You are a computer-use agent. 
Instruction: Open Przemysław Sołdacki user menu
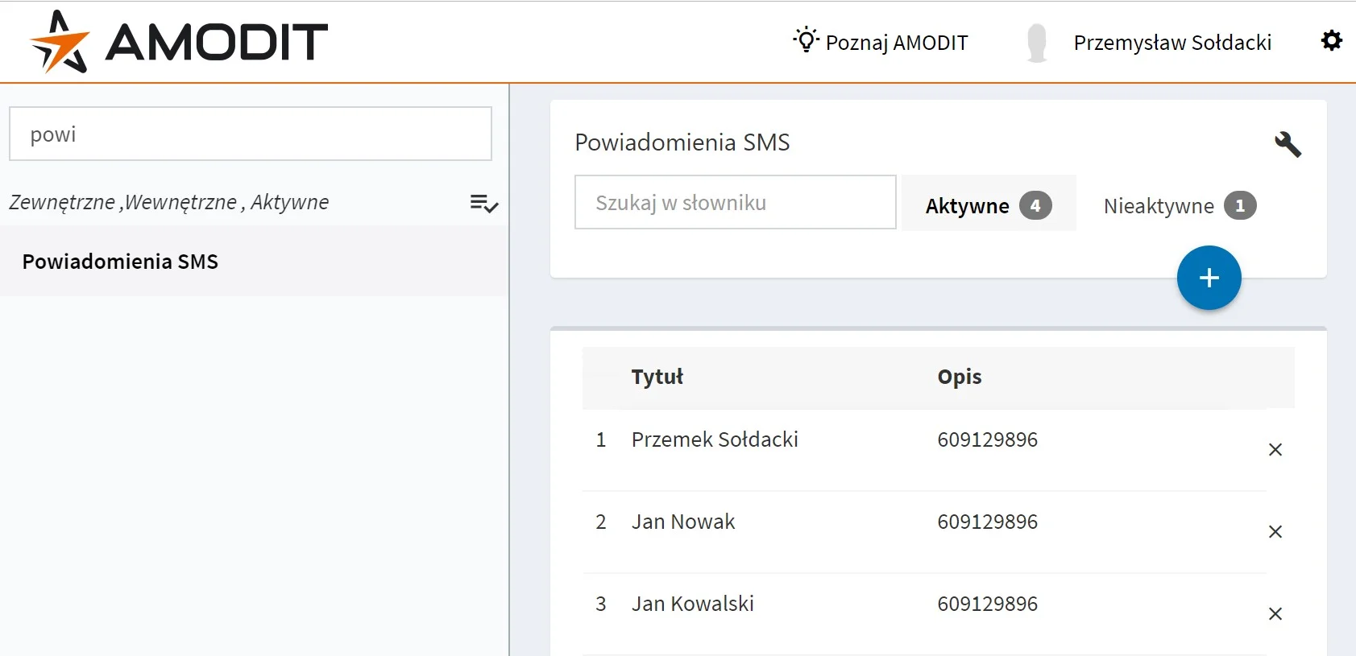tap(1172, 43)
